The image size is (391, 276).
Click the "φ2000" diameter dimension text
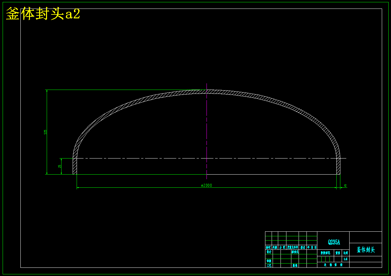207,185
